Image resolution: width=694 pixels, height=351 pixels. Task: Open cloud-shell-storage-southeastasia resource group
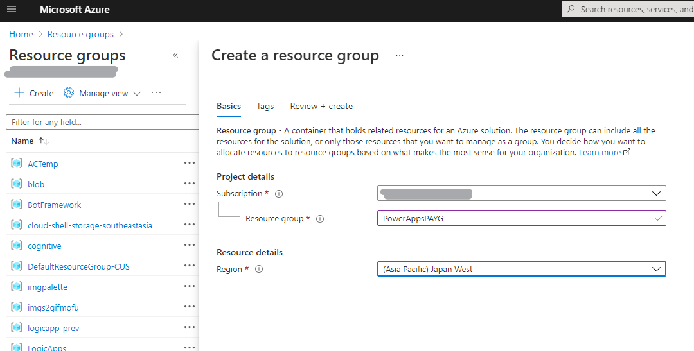[x=90, y=225]
